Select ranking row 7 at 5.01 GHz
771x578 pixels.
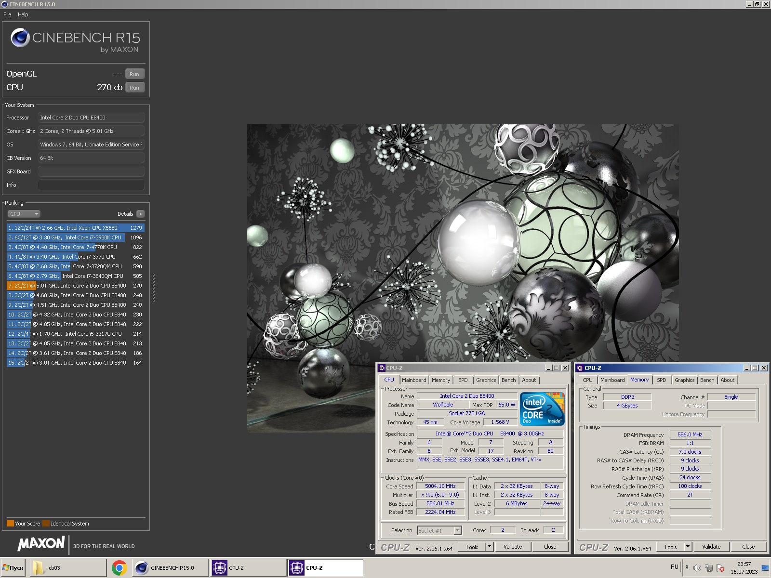pyautogui.click(x=76, y=286)
